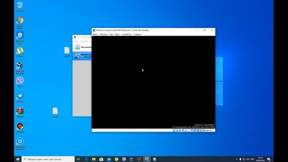Open the Action Center notifications
288x162 pixels.
coord(269,159)
